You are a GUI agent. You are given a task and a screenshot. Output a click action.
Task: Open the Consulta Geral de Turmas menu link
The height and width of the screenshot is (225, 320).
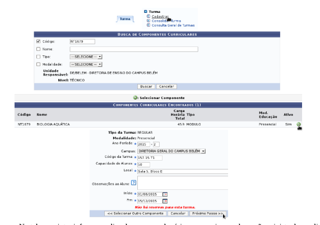click(173, 25)
